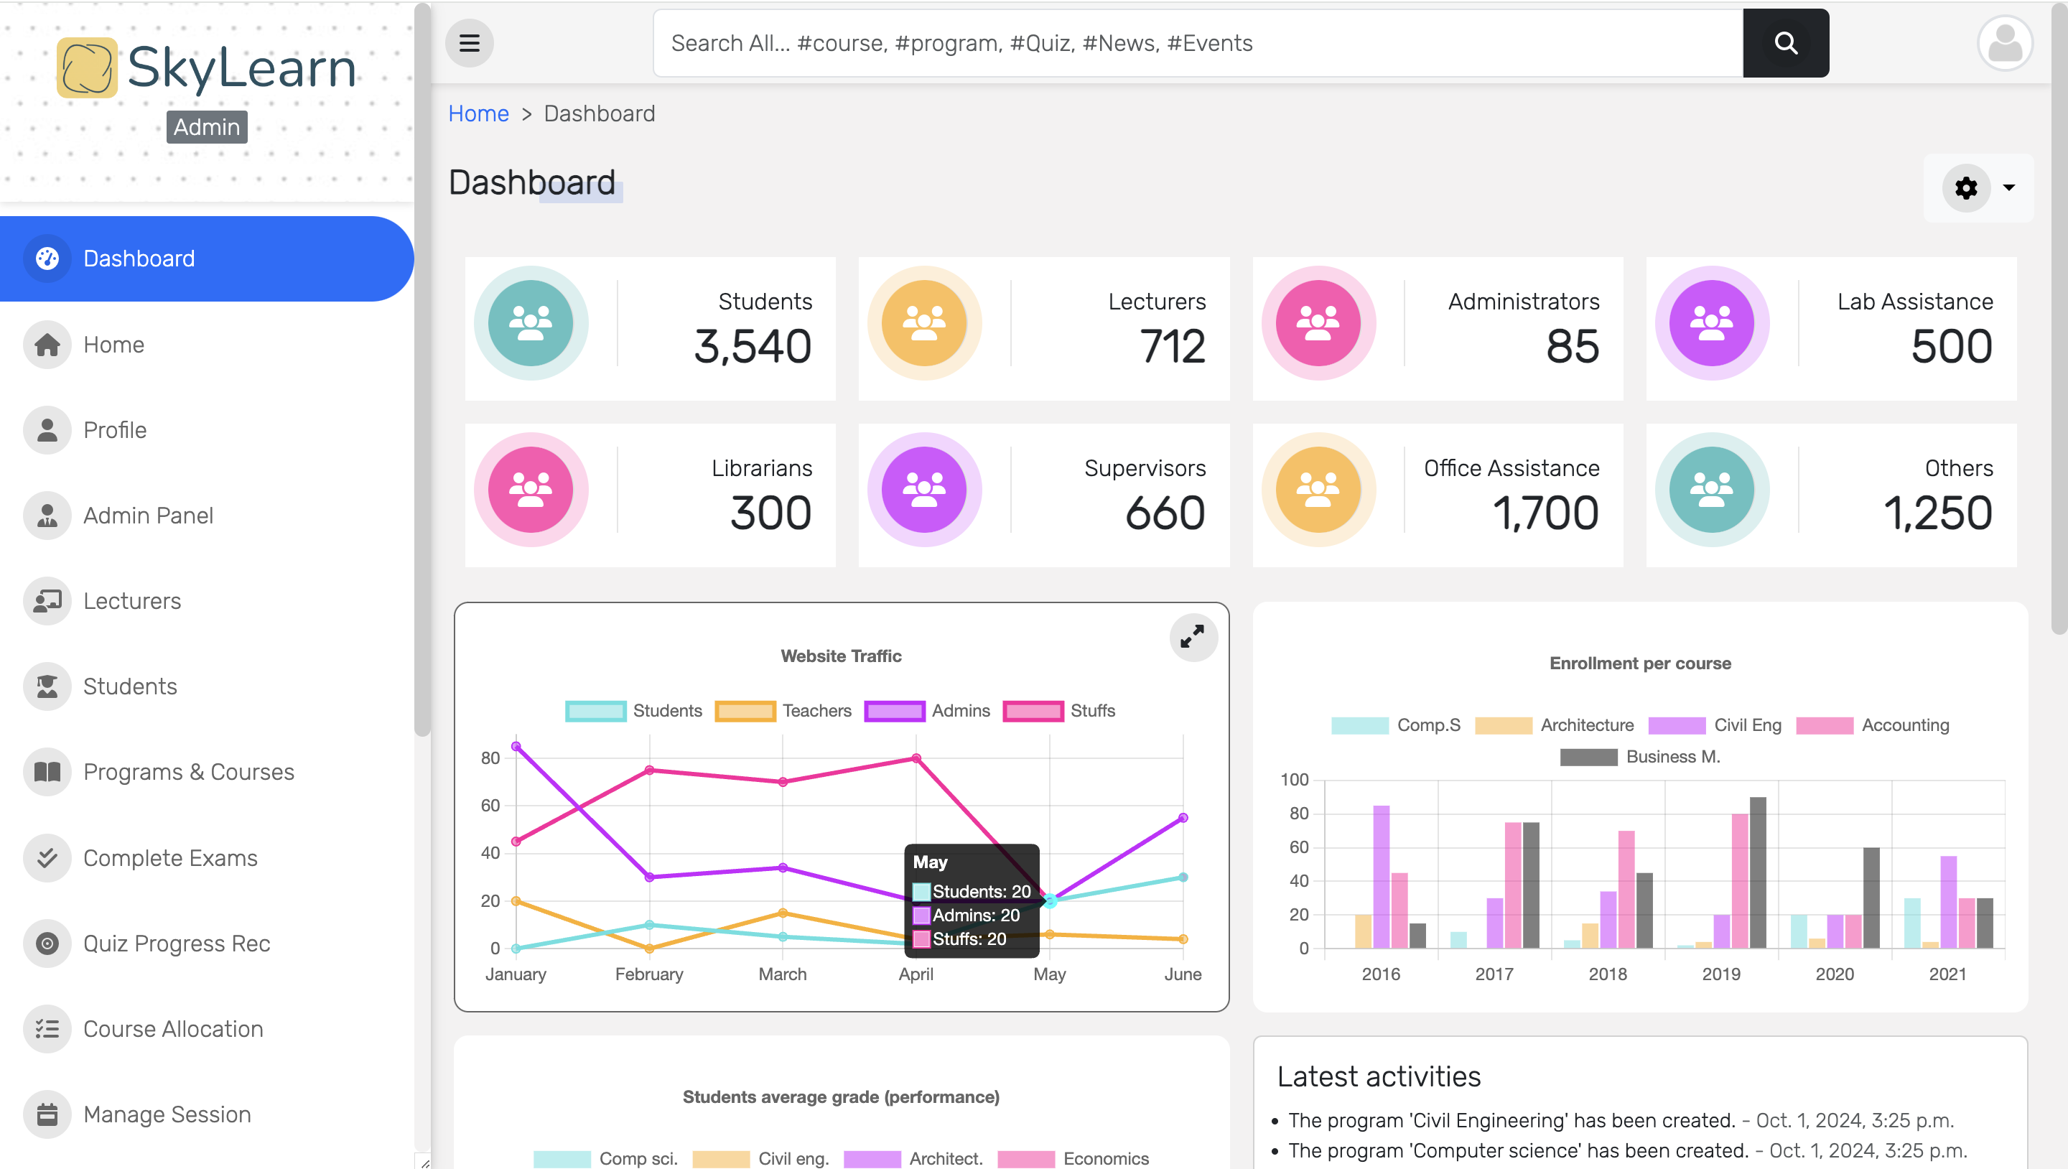Click the dropdown caret beside gear
The image size is (2068, 1169).
click(2008, 188)
